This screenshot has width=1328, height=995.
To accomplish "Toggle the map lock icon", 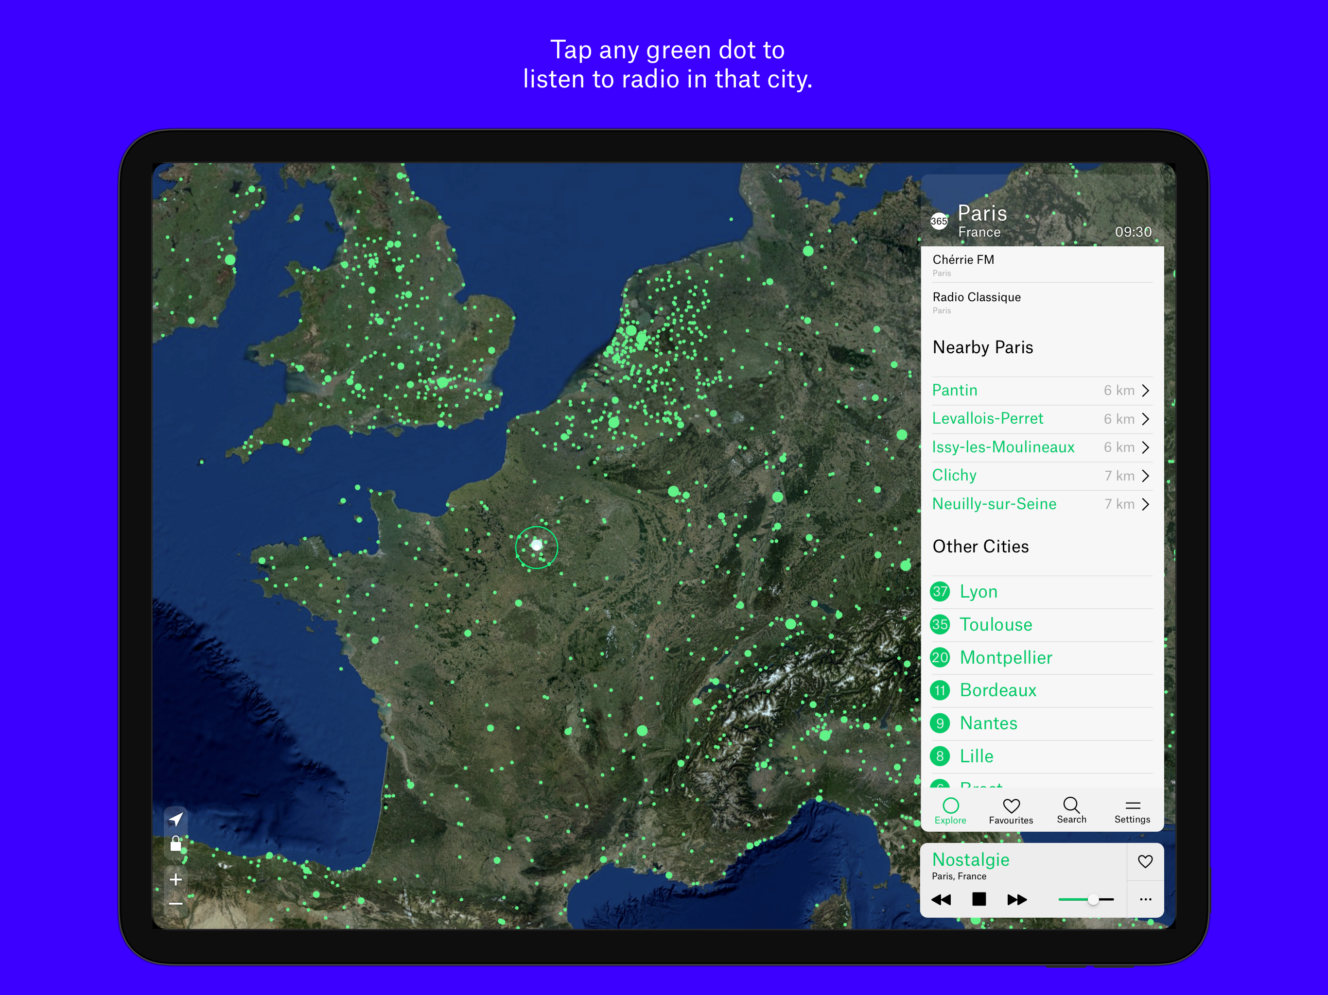I will point(175,844).
